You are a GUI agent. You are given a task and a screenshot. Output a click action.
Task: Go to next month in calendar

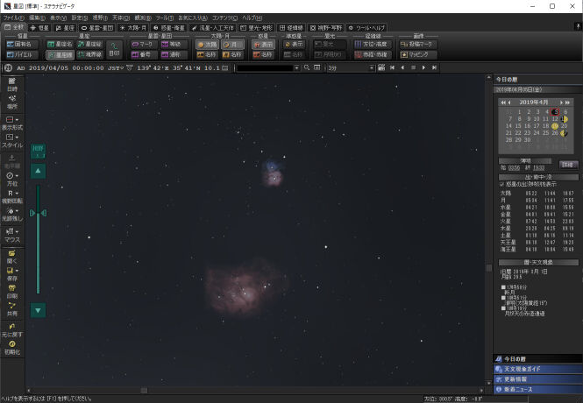pyautogui.click(x=561, y=103)
